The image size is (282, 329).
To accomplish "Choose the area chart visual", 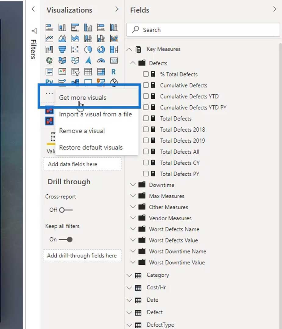I will pos(62,39).
